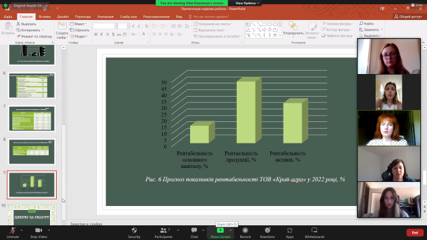This screenshot has height=240, width=427.
Task: Stop Video using the camera icon
Action: tap(39, 233)
